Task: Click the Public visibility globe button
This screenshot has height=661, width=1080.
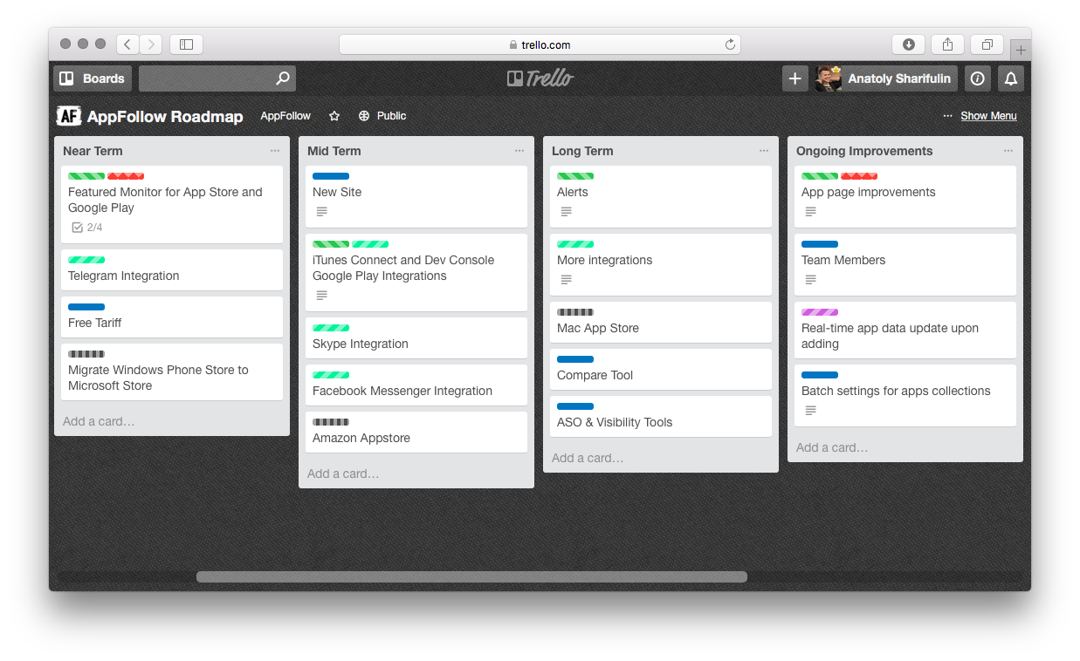Action: pyautogui.click(x=382, y=116)
